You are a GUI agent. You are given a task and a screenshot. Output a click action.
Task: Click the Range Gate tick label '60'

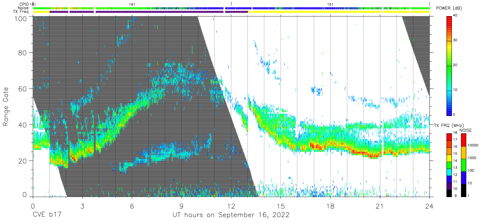point(22,89)
